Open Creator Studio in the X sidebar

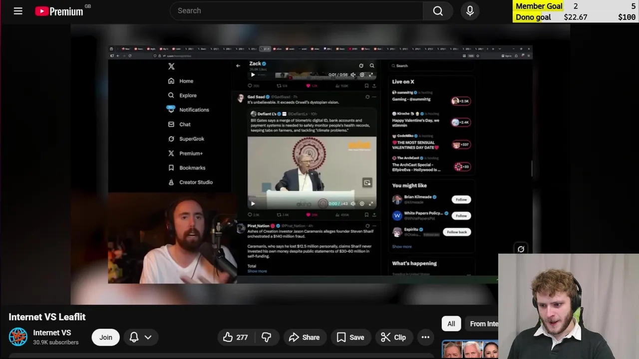pos(190,182)
